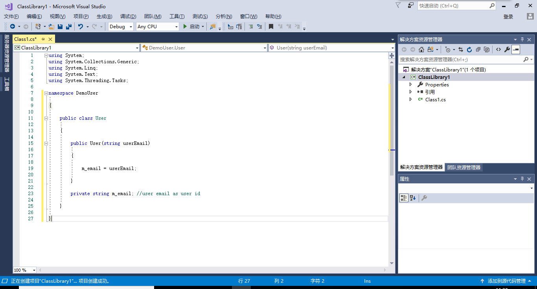Click the Home icon in Solution Explorer
This screenshot has width=537, height=289.
click(421, 49)
